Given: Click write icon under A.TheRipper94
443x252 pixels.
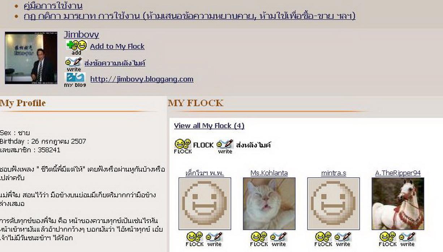Looking at the screenshot, I should pyautogui.click(x=407, y=239).
